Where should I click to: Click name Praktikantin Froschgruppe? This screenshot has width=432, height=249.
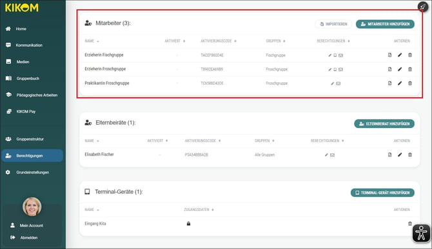(107, 83)
